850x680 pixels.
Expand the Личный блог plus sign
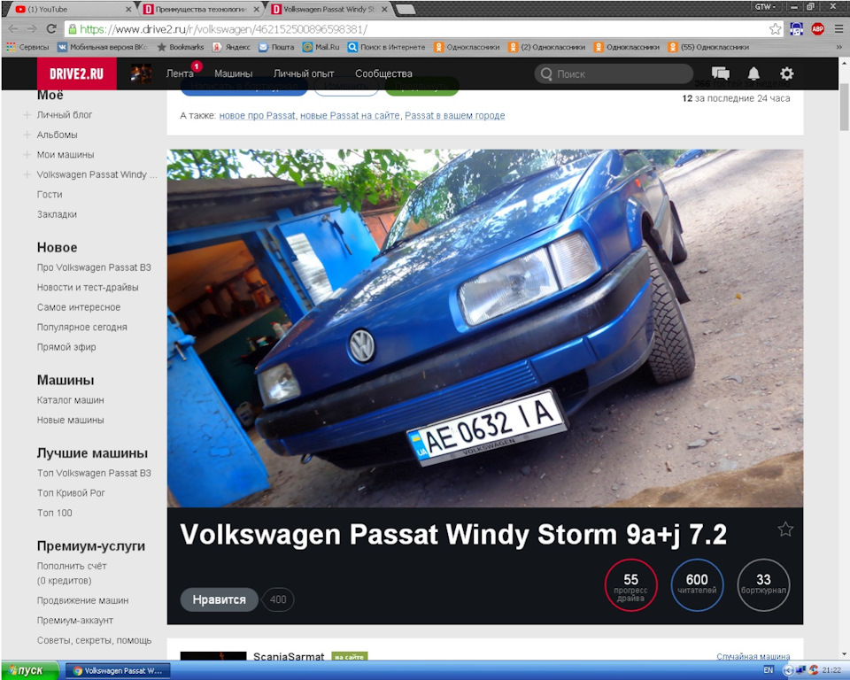27,115
